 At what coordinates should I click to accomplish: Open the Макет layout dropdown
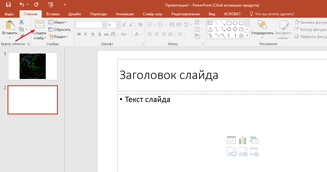coord(58,22)
